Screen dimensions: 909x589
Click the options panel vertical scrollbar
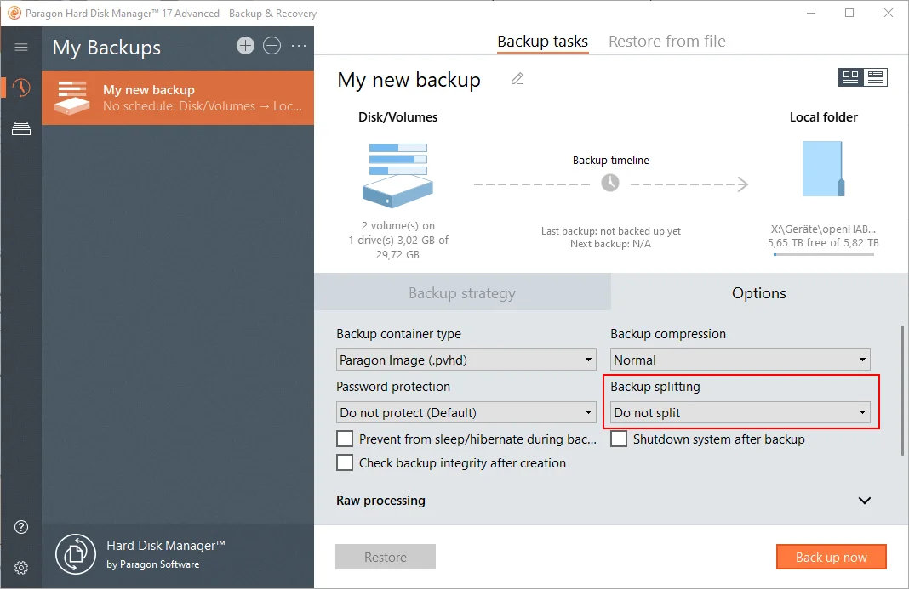902,390
